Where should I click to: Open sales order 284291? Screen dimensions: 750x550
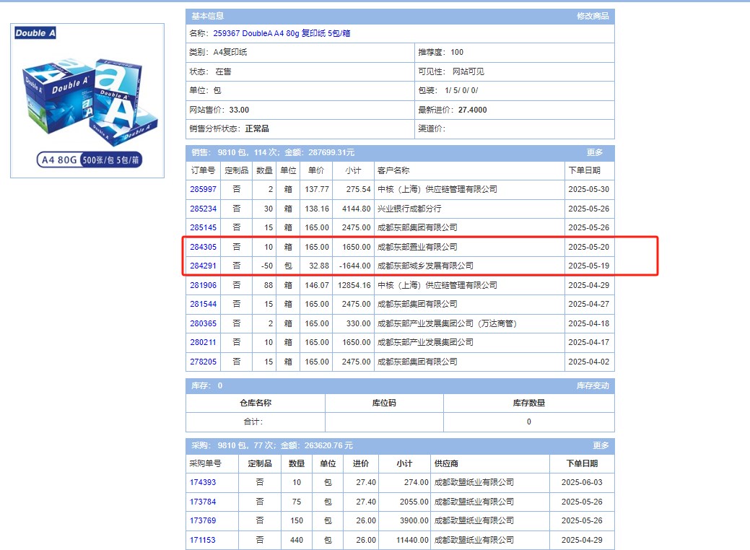pyautogui.click(x=204, y=266)
